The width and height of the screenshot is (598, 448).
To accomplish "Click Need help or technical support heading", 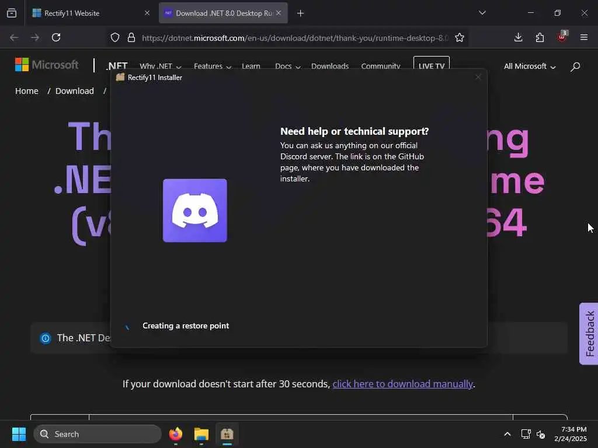I will tap(354, 131).
